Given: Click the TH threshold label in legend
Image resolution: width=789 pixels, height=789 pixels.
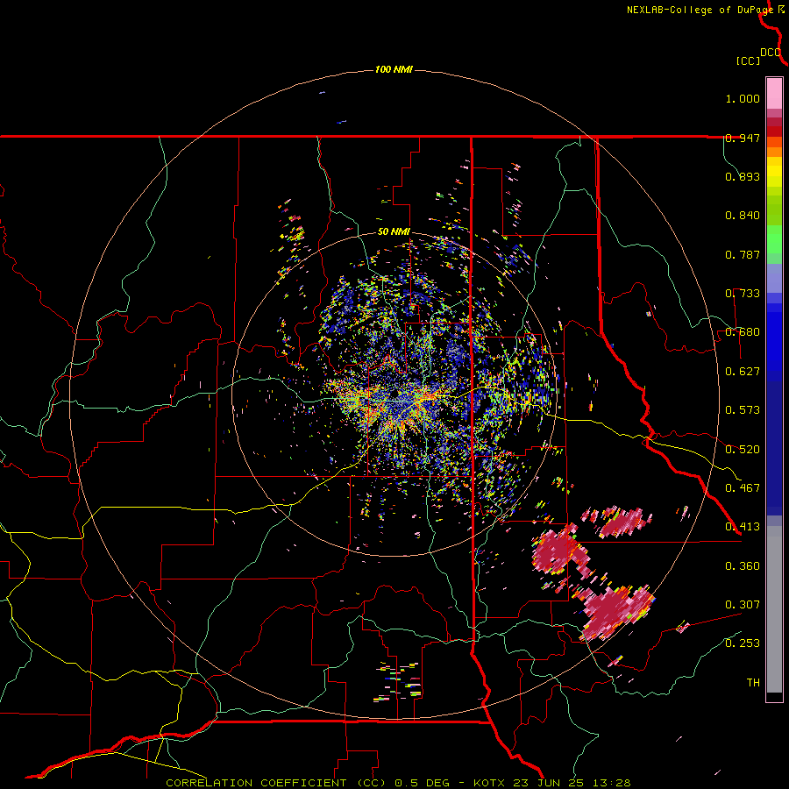Looking at the screenshot, I should click(753, 683).
